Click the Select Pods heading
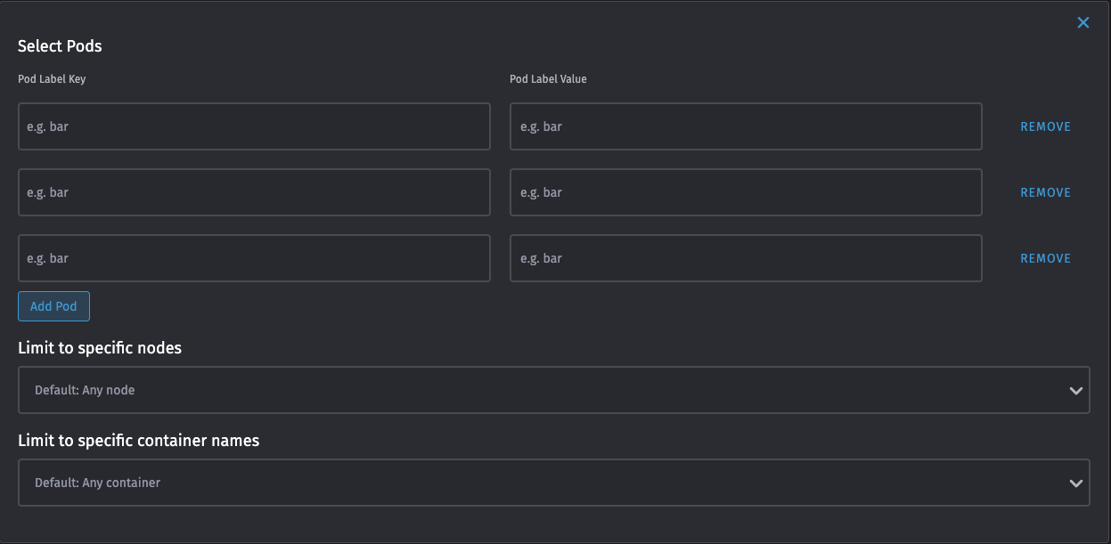The width and height of the screenshot is (1111, 544). (60, 45)
